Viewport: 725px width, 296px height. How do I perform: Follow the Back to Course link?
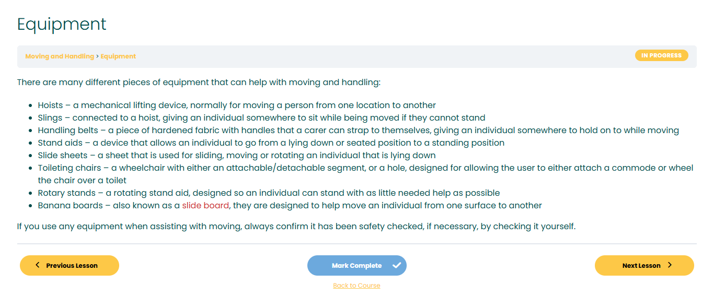pyautogui.click(x=356, y=286)
